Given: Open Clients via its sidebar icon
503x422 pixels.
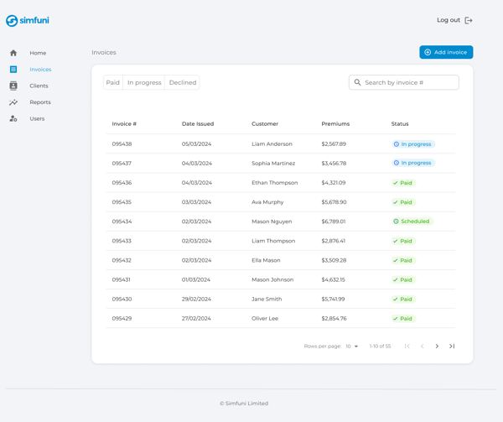Looking at the screenshot, I should 13,86.
